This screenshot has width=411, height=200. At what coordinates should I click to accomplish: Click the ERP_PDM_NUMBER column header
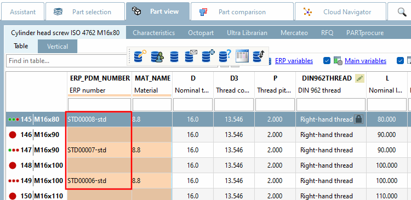click(x=100, y=84)
